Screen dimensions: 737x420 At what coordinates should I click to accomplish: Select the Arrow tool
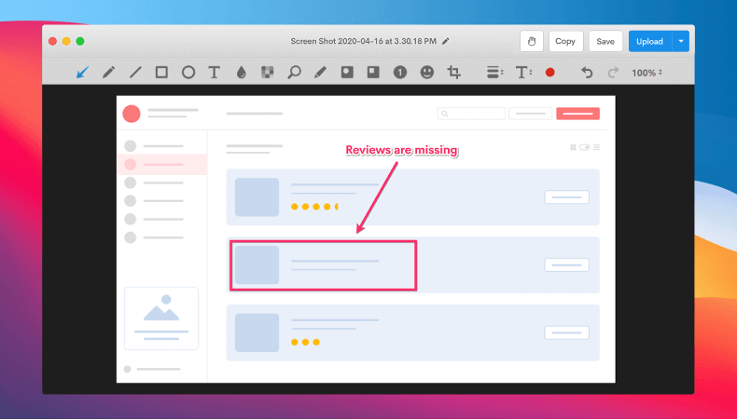tap(82, 72)
